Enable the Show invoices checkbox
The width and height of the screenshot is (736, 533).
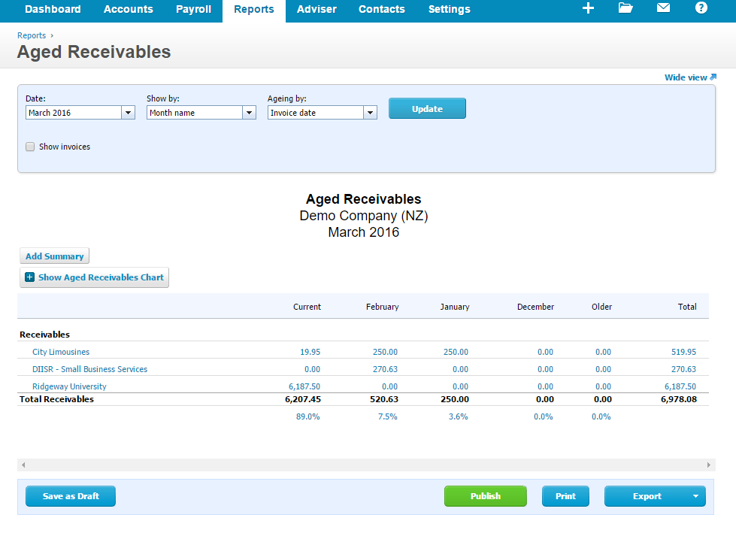point(30,147)
